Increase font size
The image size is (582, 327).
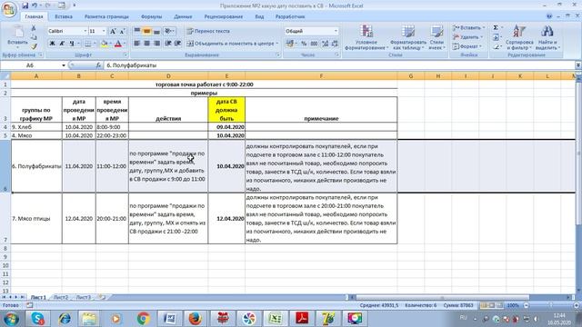[113, 31]
